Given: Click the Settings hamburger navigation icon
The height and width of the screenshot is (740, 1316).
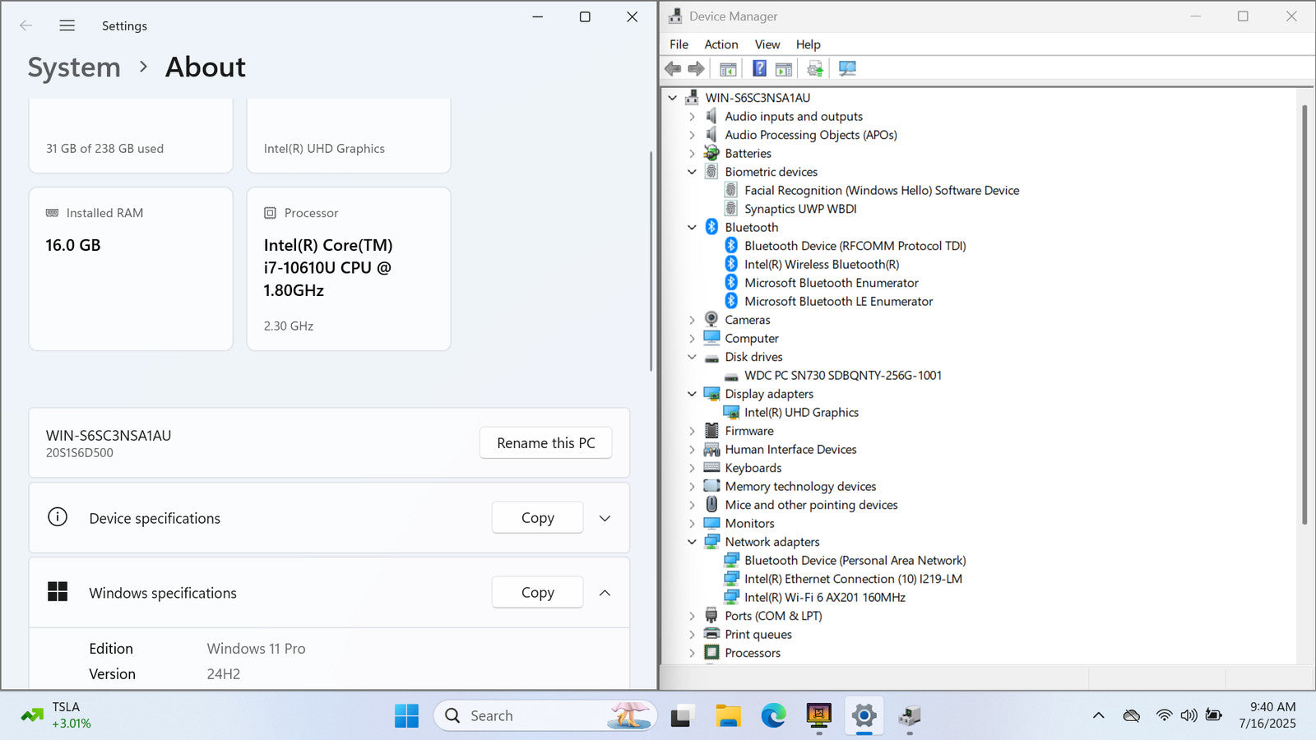Looking at the screenshot, I should click(67, 25).
